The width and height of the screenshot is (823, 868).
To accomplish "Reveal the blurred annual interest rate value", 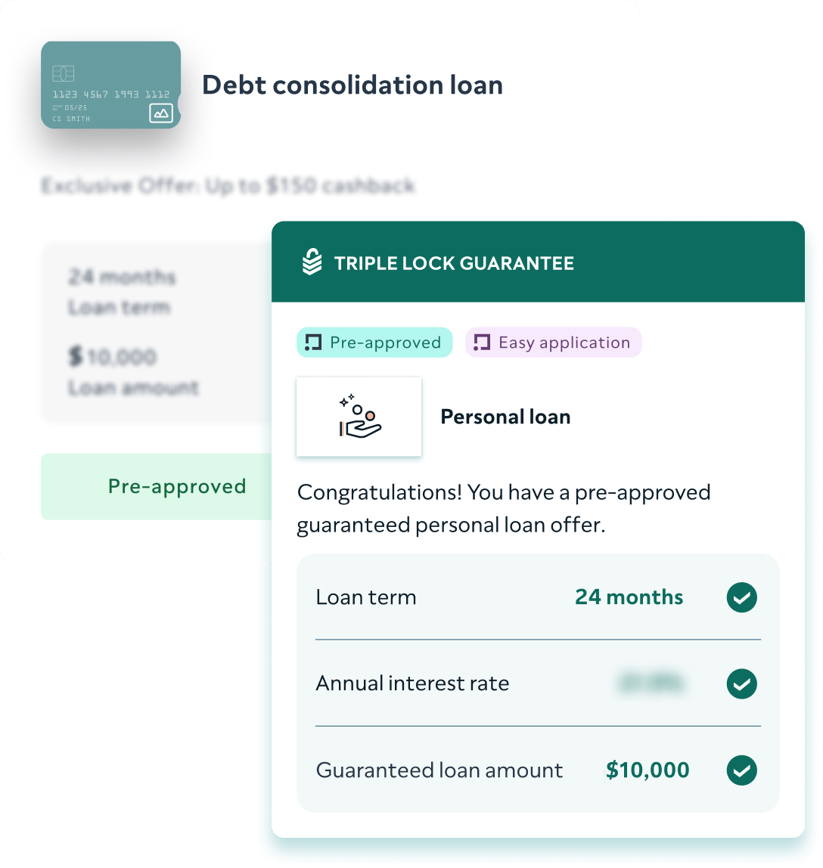I will pos(652,684).
